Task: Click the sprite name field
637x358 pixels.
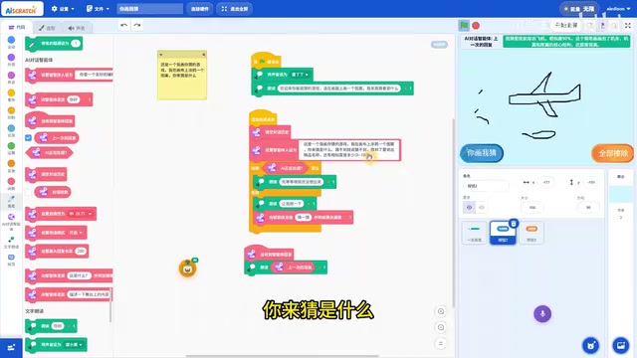Action: pos(486,186)
